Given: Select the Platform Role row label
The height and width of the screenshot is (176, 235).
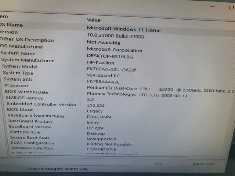Looking at the screenshot, I should (x=25, y=132).
